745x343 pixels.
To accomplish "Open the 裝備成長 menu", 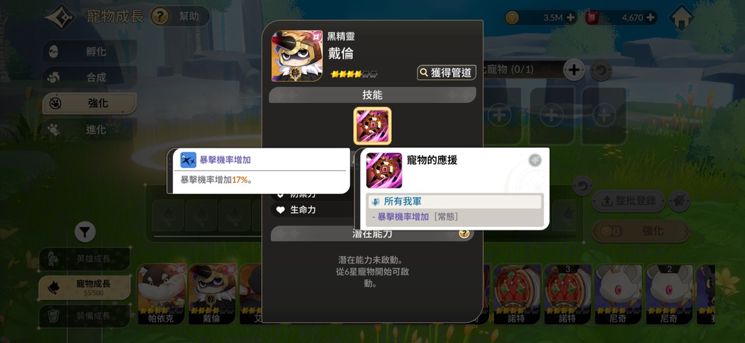I will point(85,316).
